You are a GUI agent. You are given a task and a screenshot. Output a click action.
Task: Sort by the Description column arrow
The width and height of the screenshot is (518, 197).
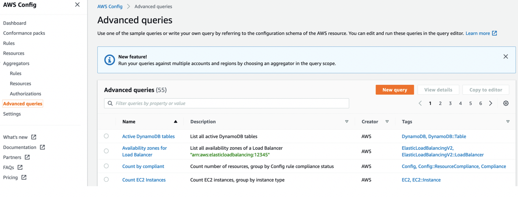(x=347, y=122)
